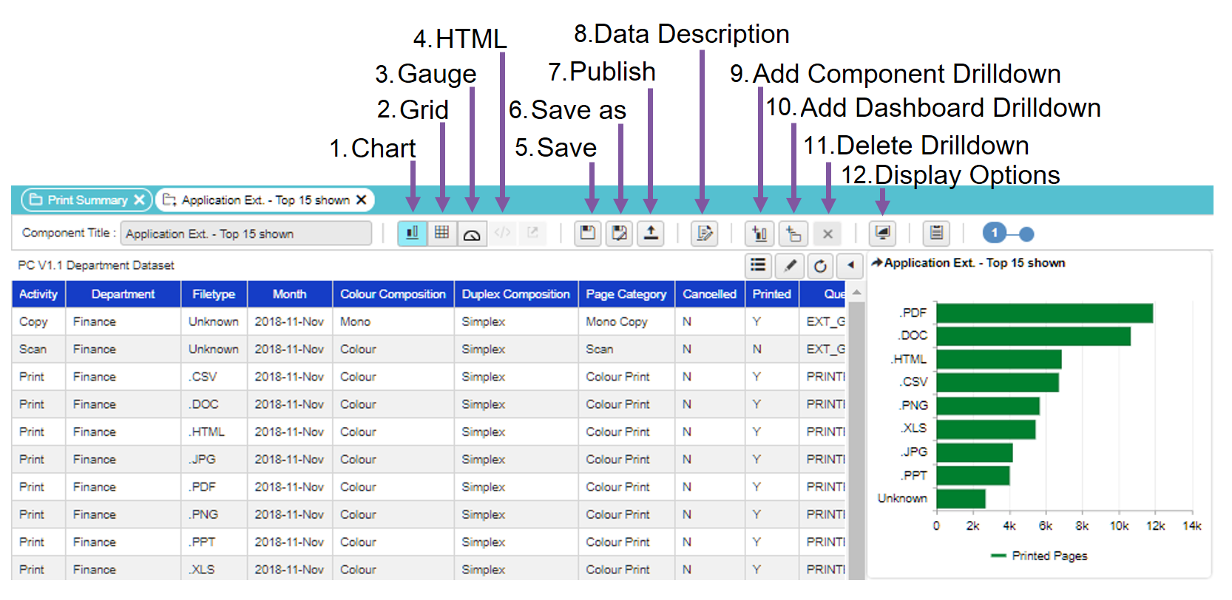Refresh the dataset with circular arrow icon
The image size is (1232, 600).
(820, 265)
